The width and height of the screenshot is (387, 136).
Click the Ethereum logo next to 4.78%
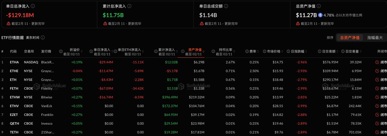coord(320,15)
